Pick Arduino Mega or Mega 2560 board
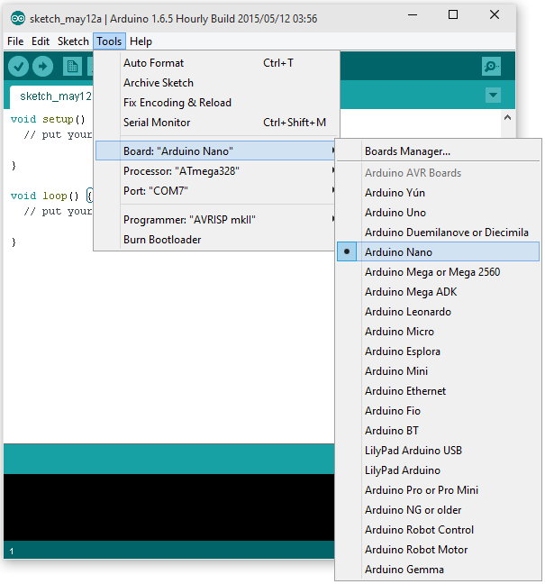Viewport: 545px width, 584px height. pos(431,272)
